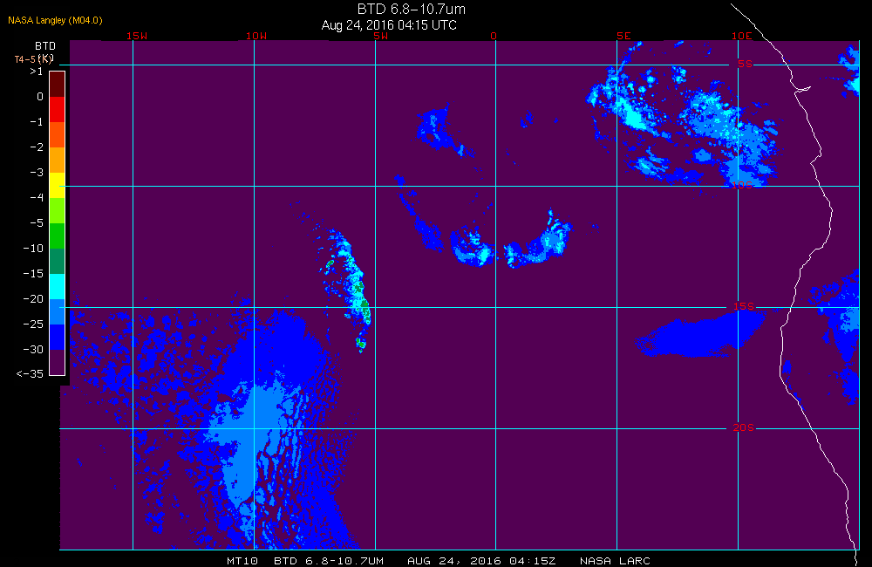The image size is (872, 567).
Task: Click the 'MT10' footer text
Action: 242,561
